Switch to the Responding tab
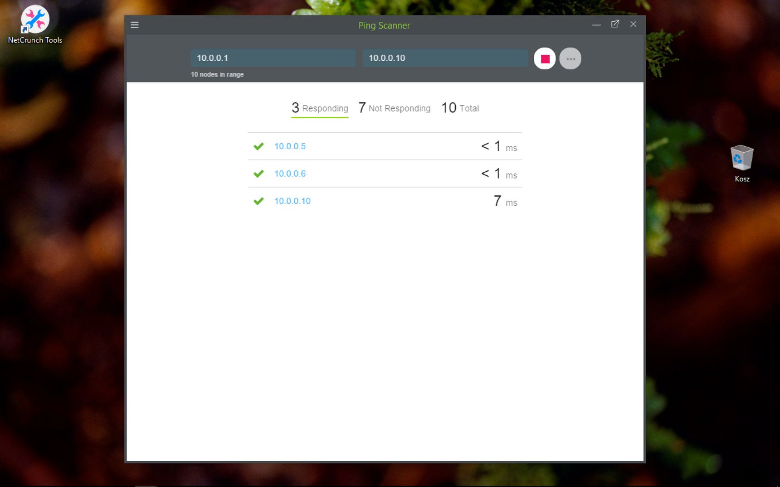This screenshot has width=780, height=487. (x=320, y=108)
